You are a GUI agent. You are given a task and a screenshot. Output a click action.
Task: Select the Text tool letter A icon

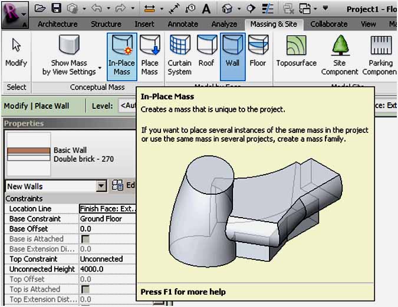[206, 9]
